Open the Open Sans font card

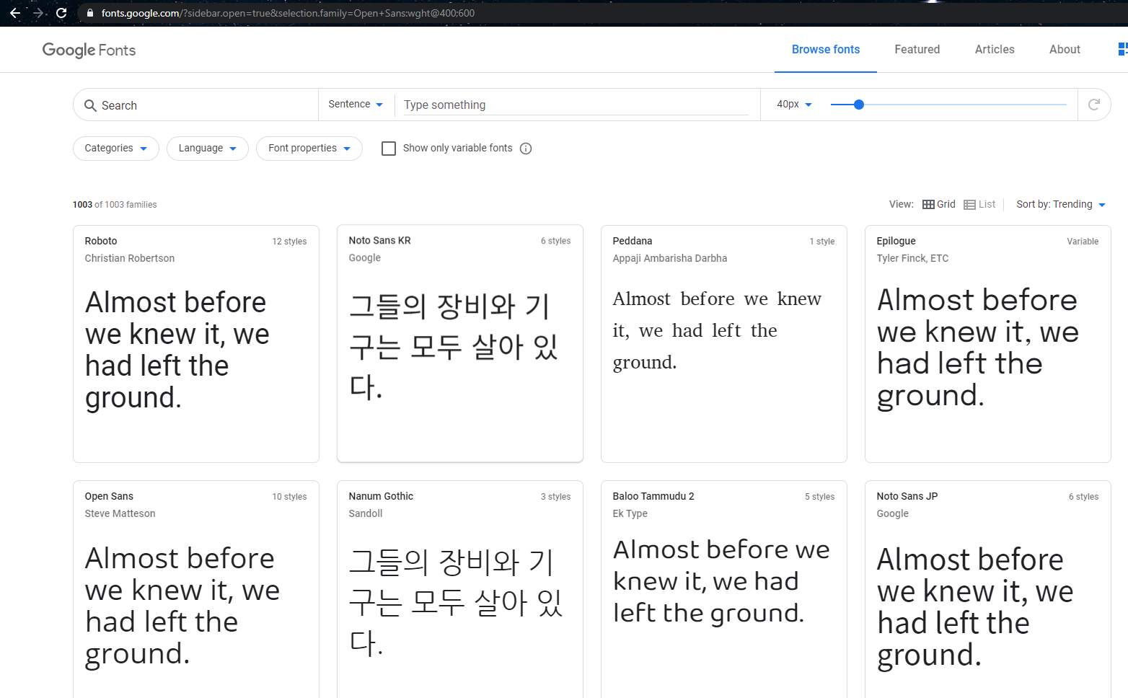tap(196, 589)
